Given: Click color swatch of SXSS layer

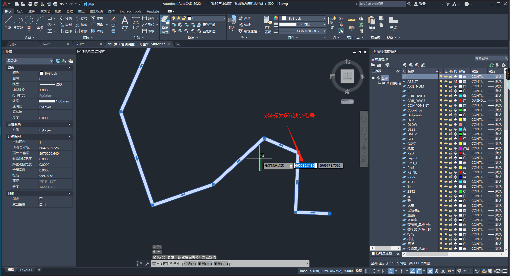Looking at the screenshot, I should point(460,177).
